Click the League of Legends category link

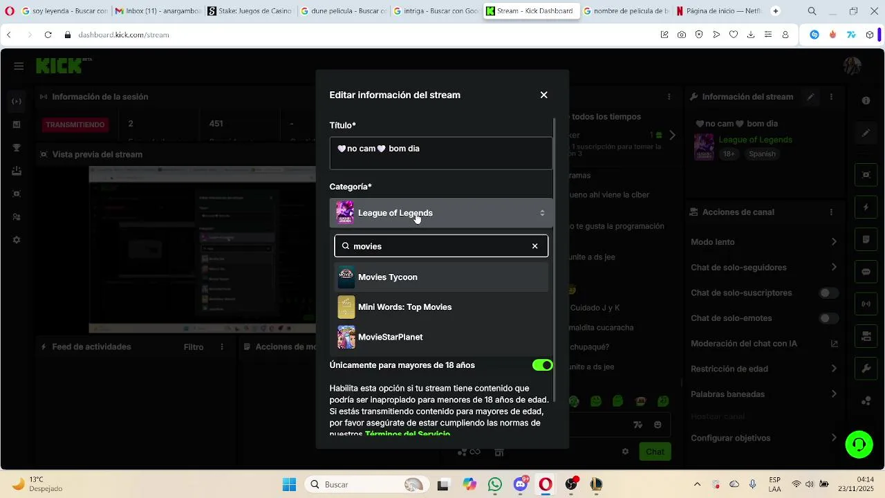pyautogui.click(x=755, y=140)
